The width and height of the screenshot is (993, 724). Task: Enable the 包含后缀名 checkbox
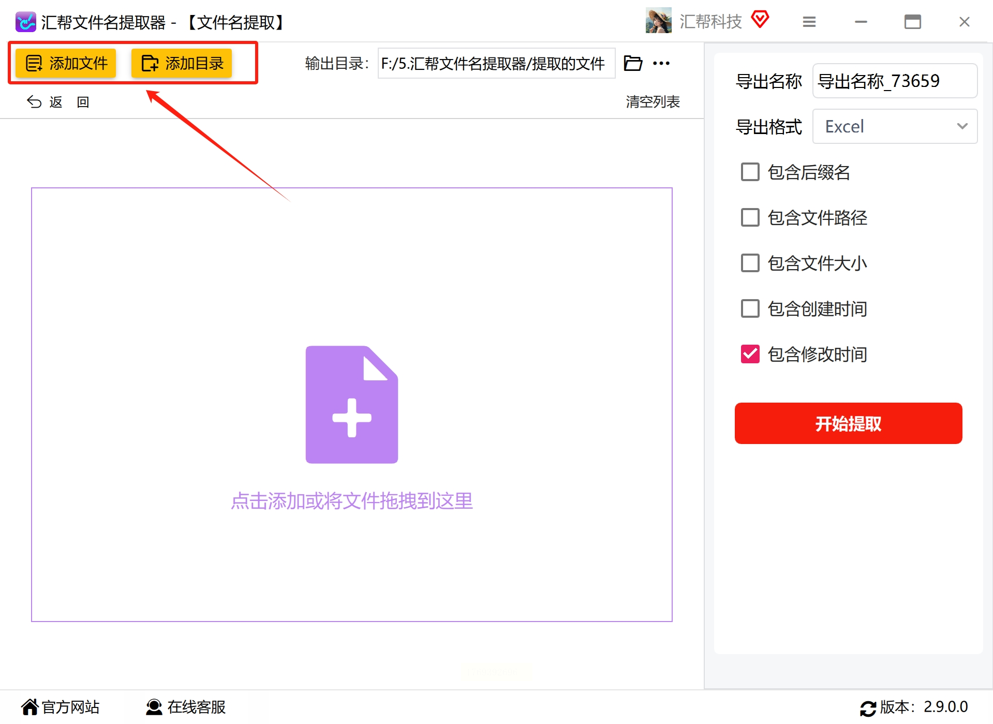point(750,172)
